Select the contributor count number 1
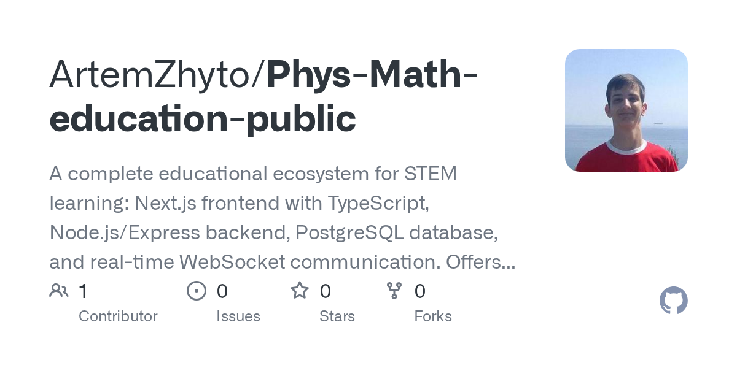The height and width of the screenshot is (368, 737). point(83,291)
